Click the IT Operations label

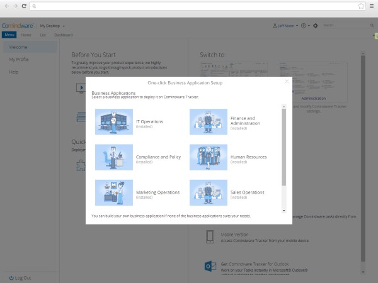coord(149,121)
